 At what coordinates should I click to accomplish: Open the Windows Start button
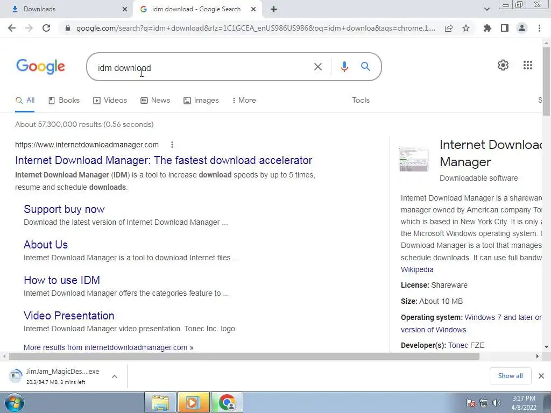[x=15, y=402]
